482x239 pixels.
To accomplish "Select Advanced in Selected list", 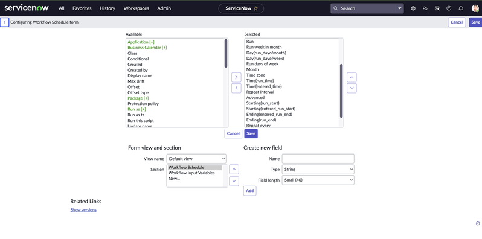I will 255,97.
